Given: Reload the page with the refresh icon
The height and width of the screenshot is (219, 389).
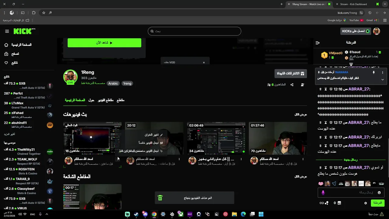Looking at the screenshot, I should [370, 13].
